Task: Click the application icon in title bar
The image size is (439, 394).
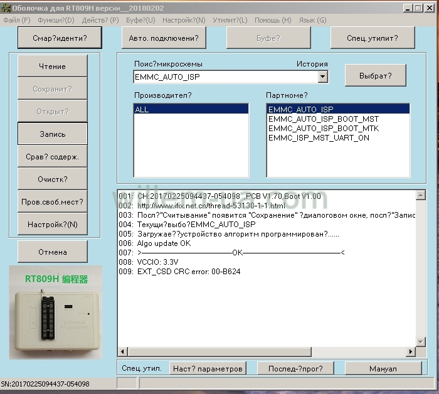Action: [x=6, y=8]
